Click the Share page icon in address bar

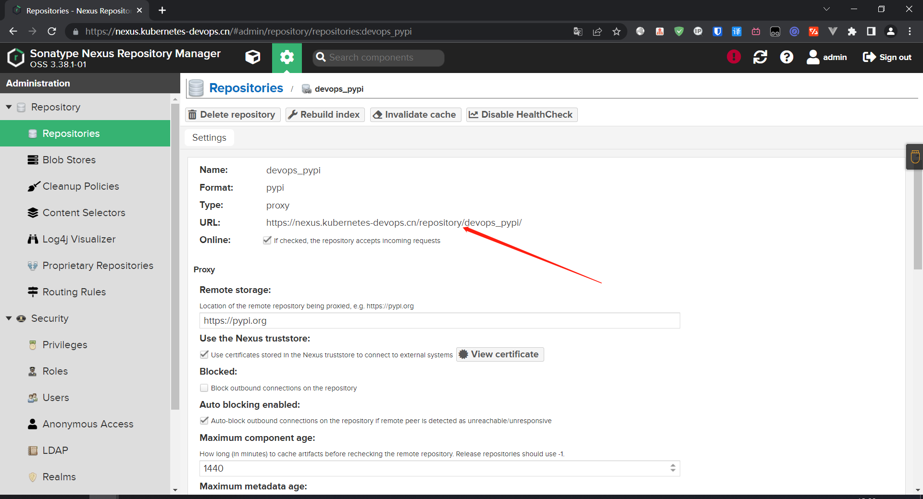[597, 32]
